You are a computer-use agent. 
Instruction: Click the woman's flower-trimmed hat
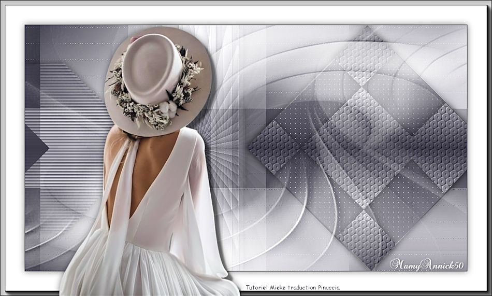coord(158,82)
